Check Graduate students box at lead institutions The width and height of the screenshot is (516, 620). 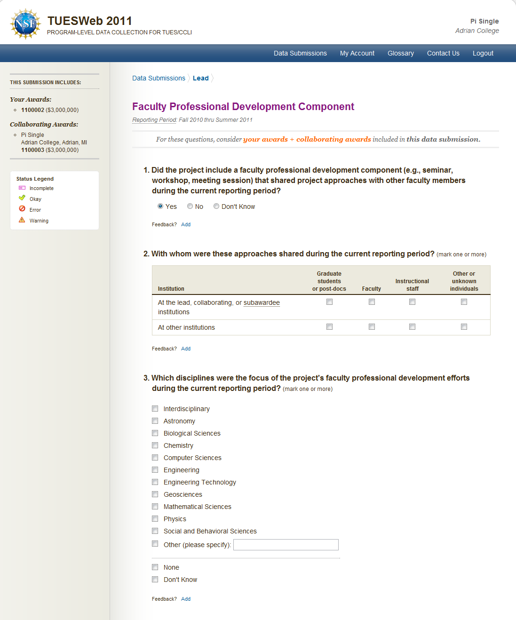pyautogui.click(x=329, y=302)
